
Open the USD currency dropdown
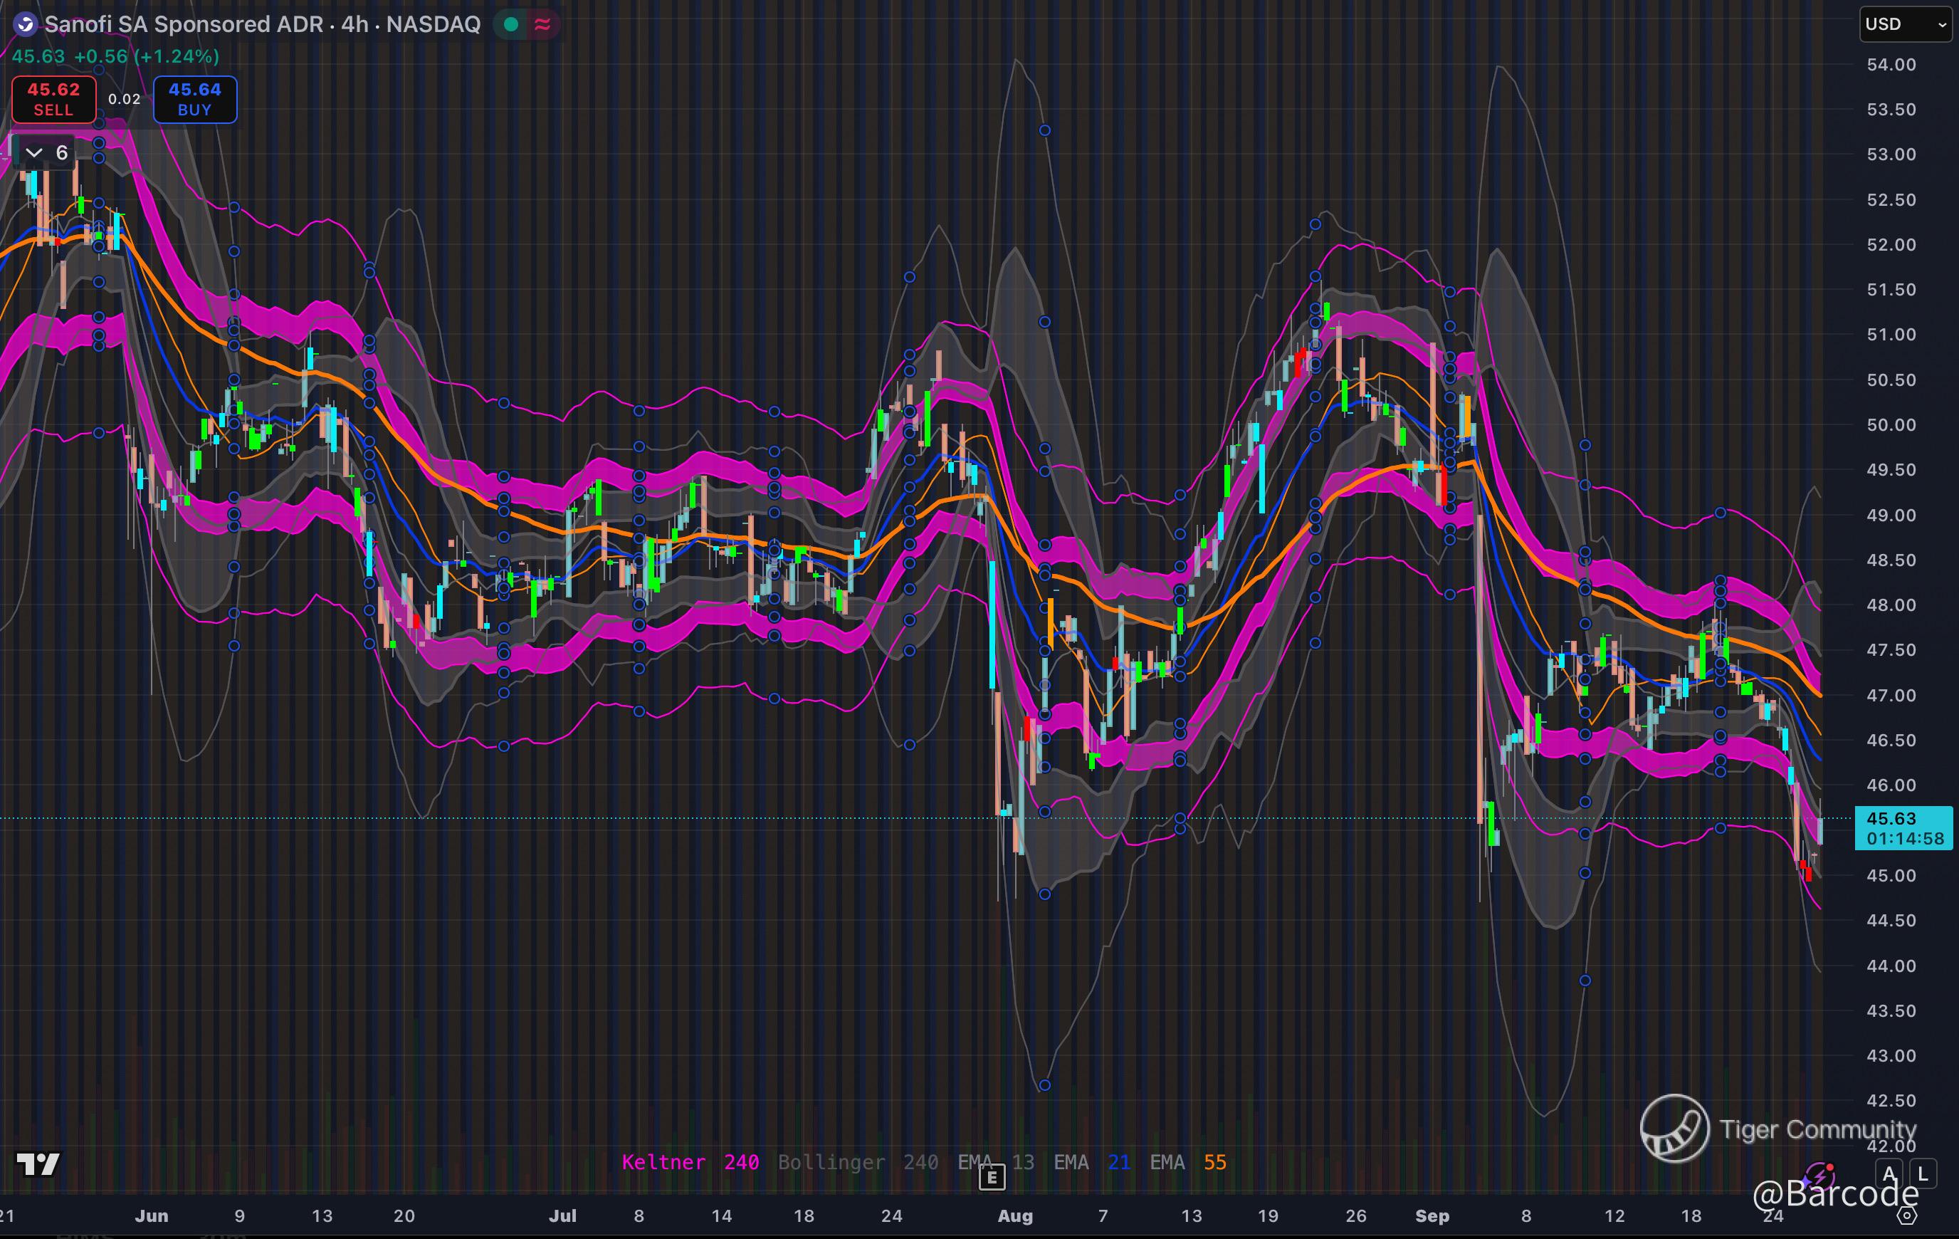click(x=1904, y=24)
